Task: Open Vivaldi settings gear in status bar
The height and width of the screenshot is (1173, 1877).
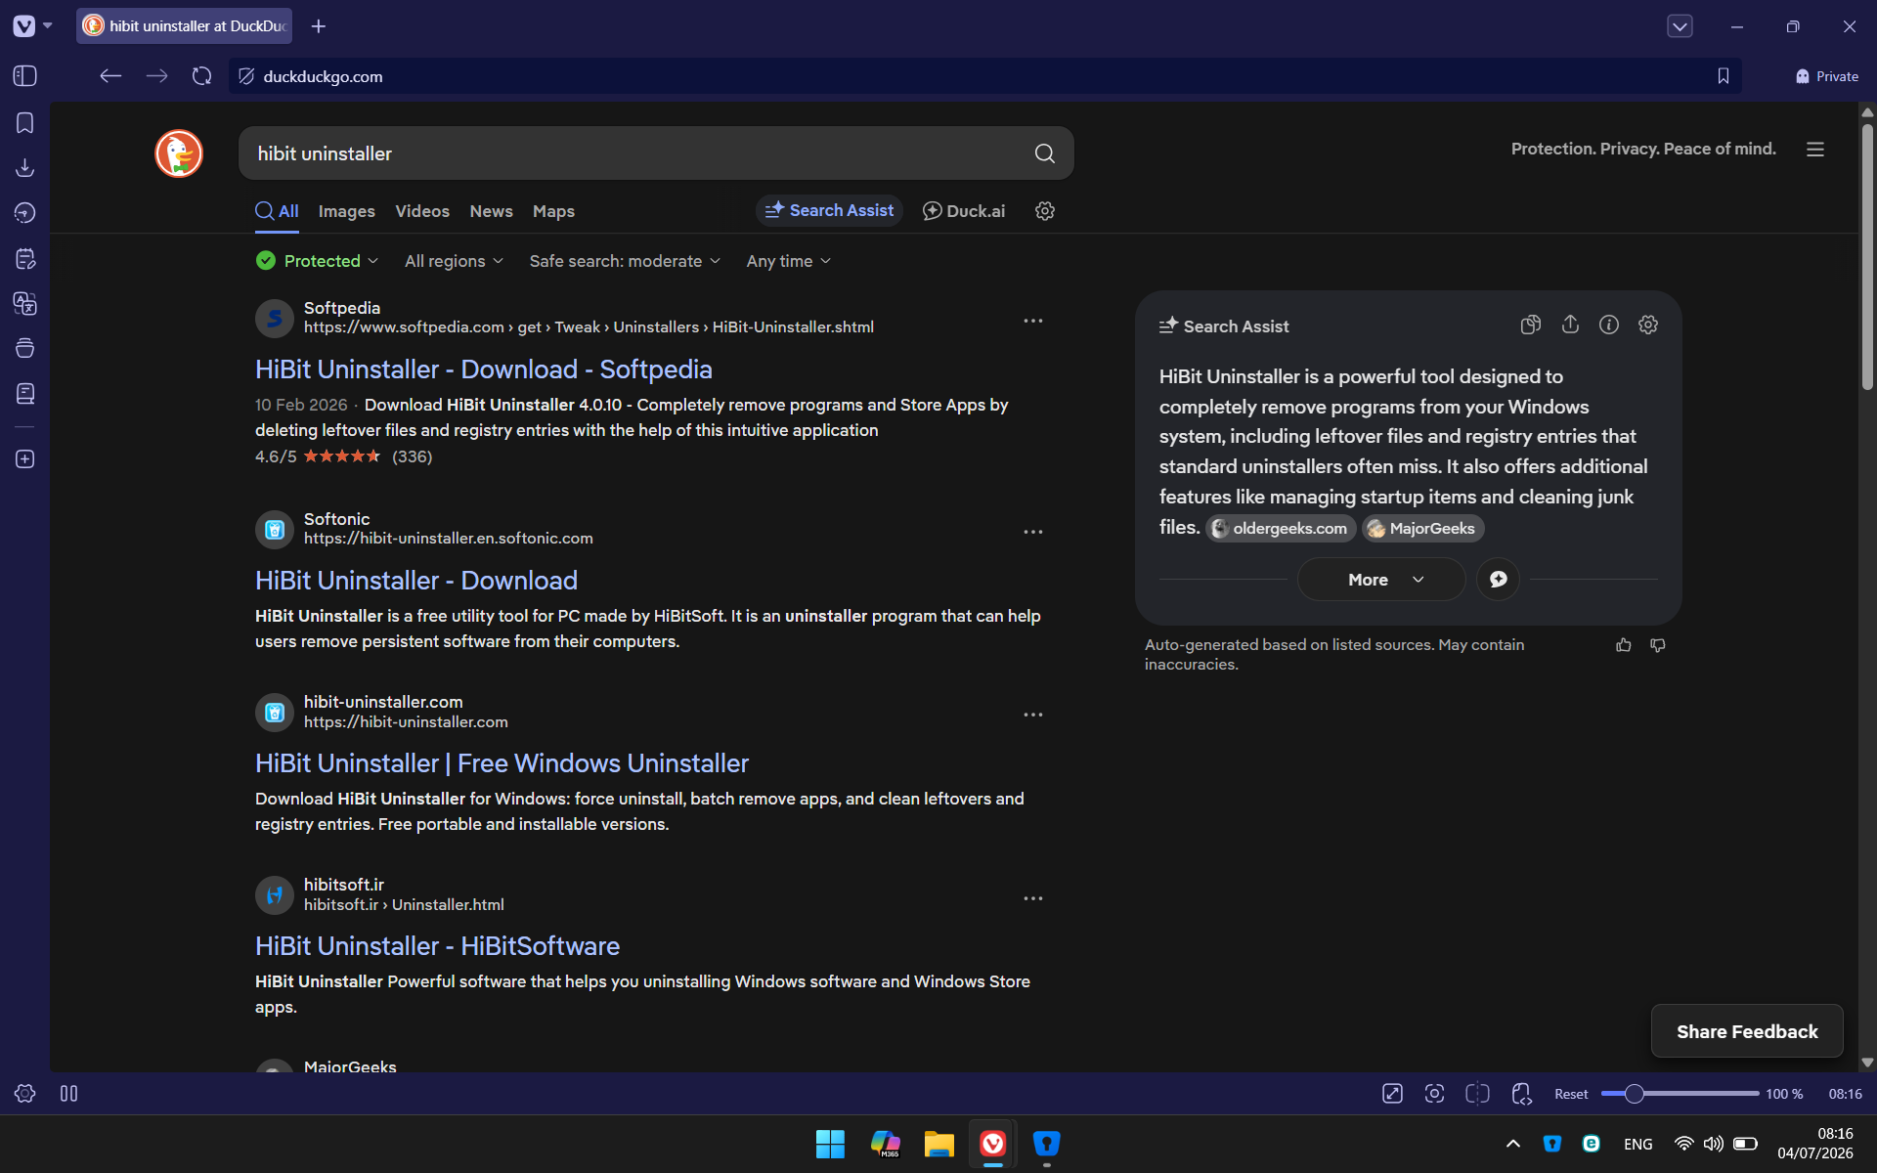Action: coord(25,1094)
